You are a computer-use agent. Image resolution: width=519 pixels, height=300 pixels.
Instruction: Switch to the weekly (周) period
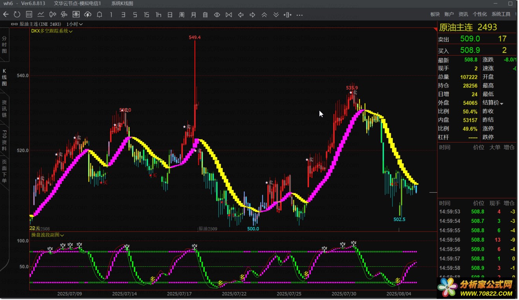point(181,14)
